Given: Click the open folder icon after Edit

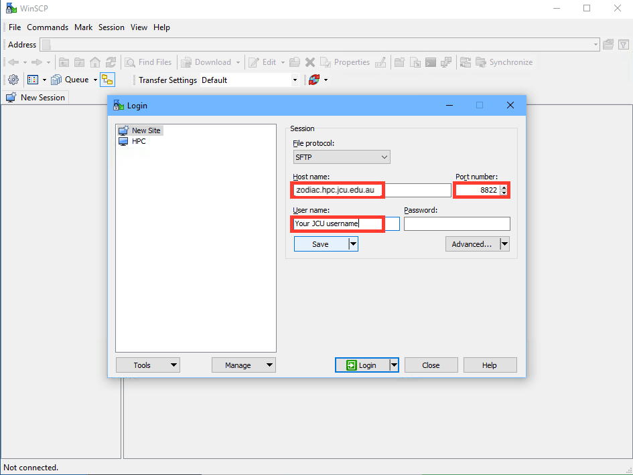Looking at the screenshot, I should (x=295, y=62).
